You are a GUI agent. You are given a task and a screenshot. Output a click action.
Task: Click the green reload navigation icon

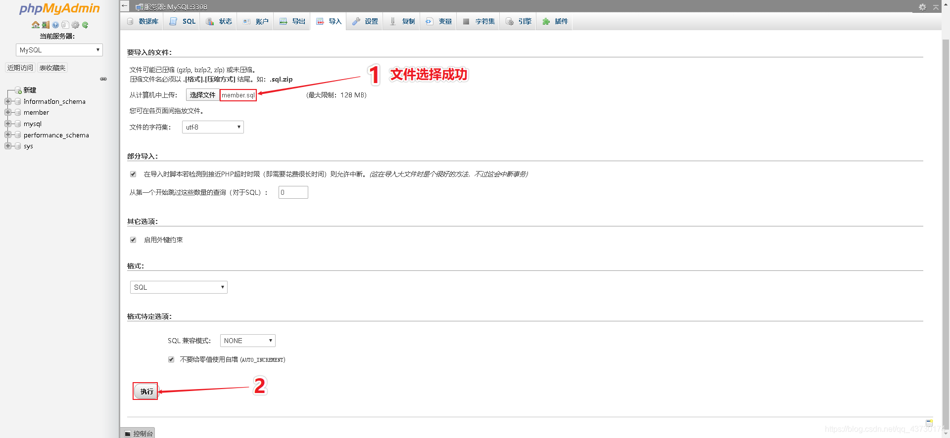pos(85,25)
